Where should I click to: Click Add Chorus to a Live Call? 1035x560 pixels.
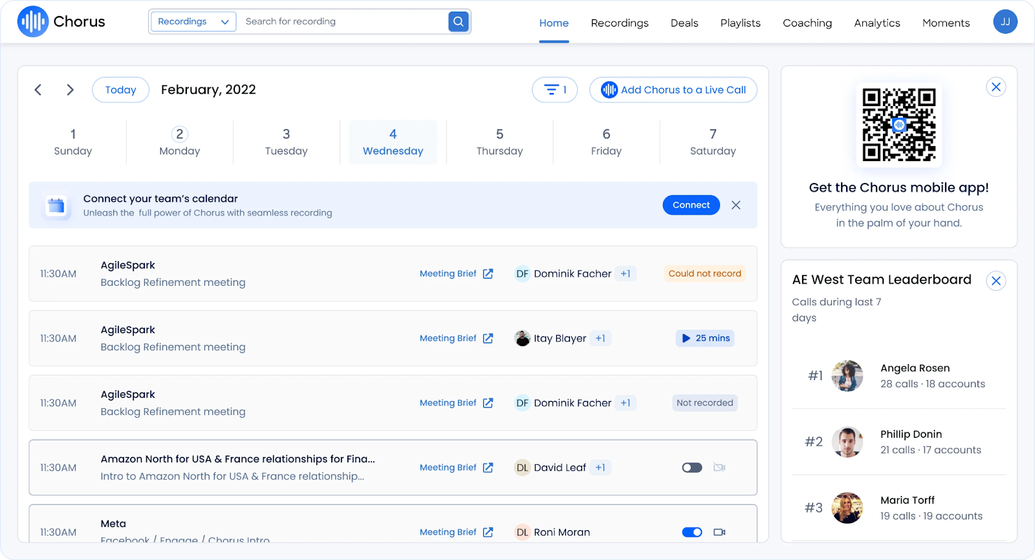coord(673,90)
